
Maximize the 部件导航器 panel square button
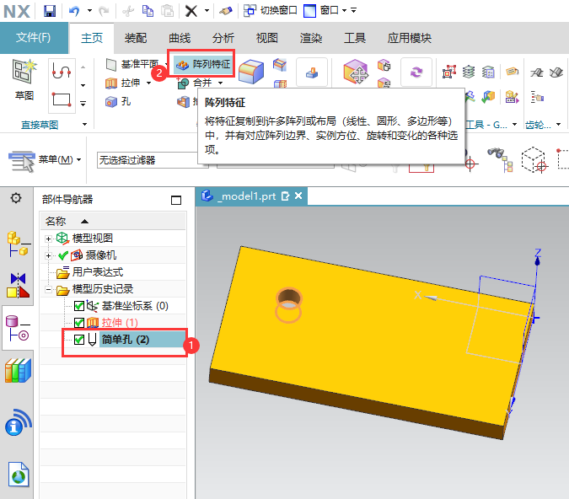[x=176, y=200]
